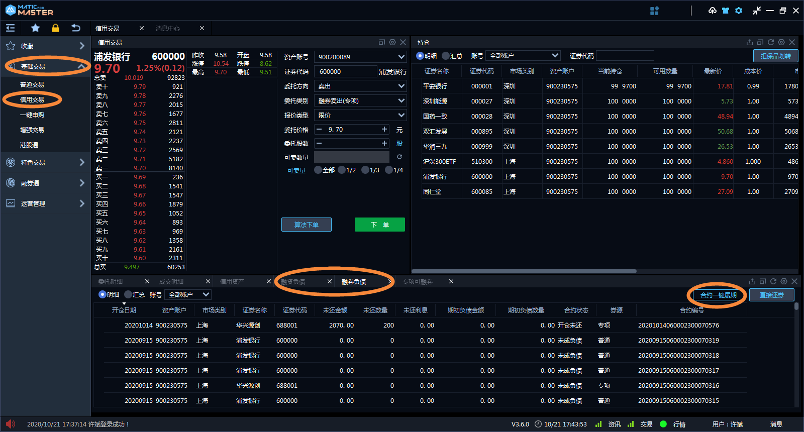This screenshot has width=804, height=432.
Task: Open the 委托方向 dropdown
Action: pos(360,86)
